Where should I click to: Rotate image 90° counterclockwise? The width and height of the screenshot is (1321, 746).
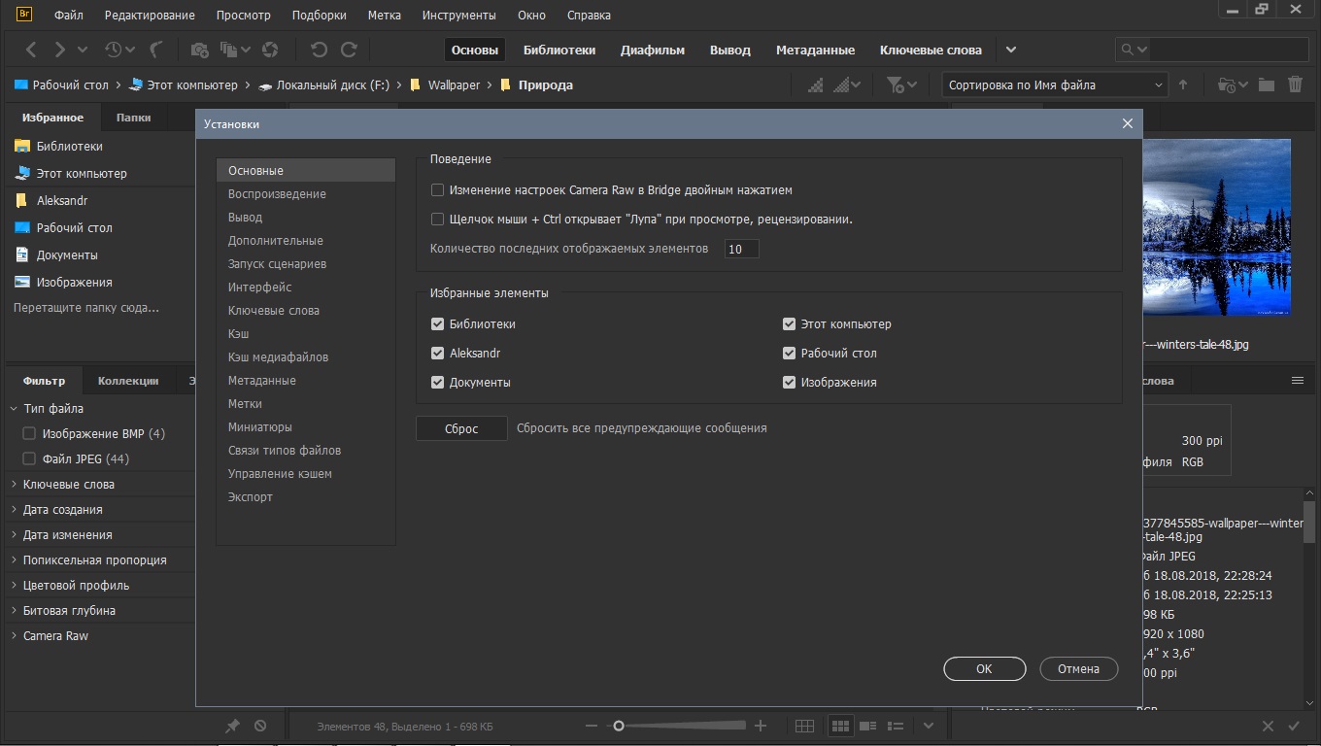[x=319, y=50]
